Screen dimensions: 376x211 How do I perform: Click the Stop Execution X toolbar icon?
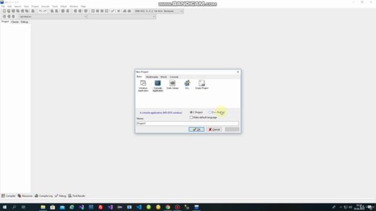tap(119, 11)
